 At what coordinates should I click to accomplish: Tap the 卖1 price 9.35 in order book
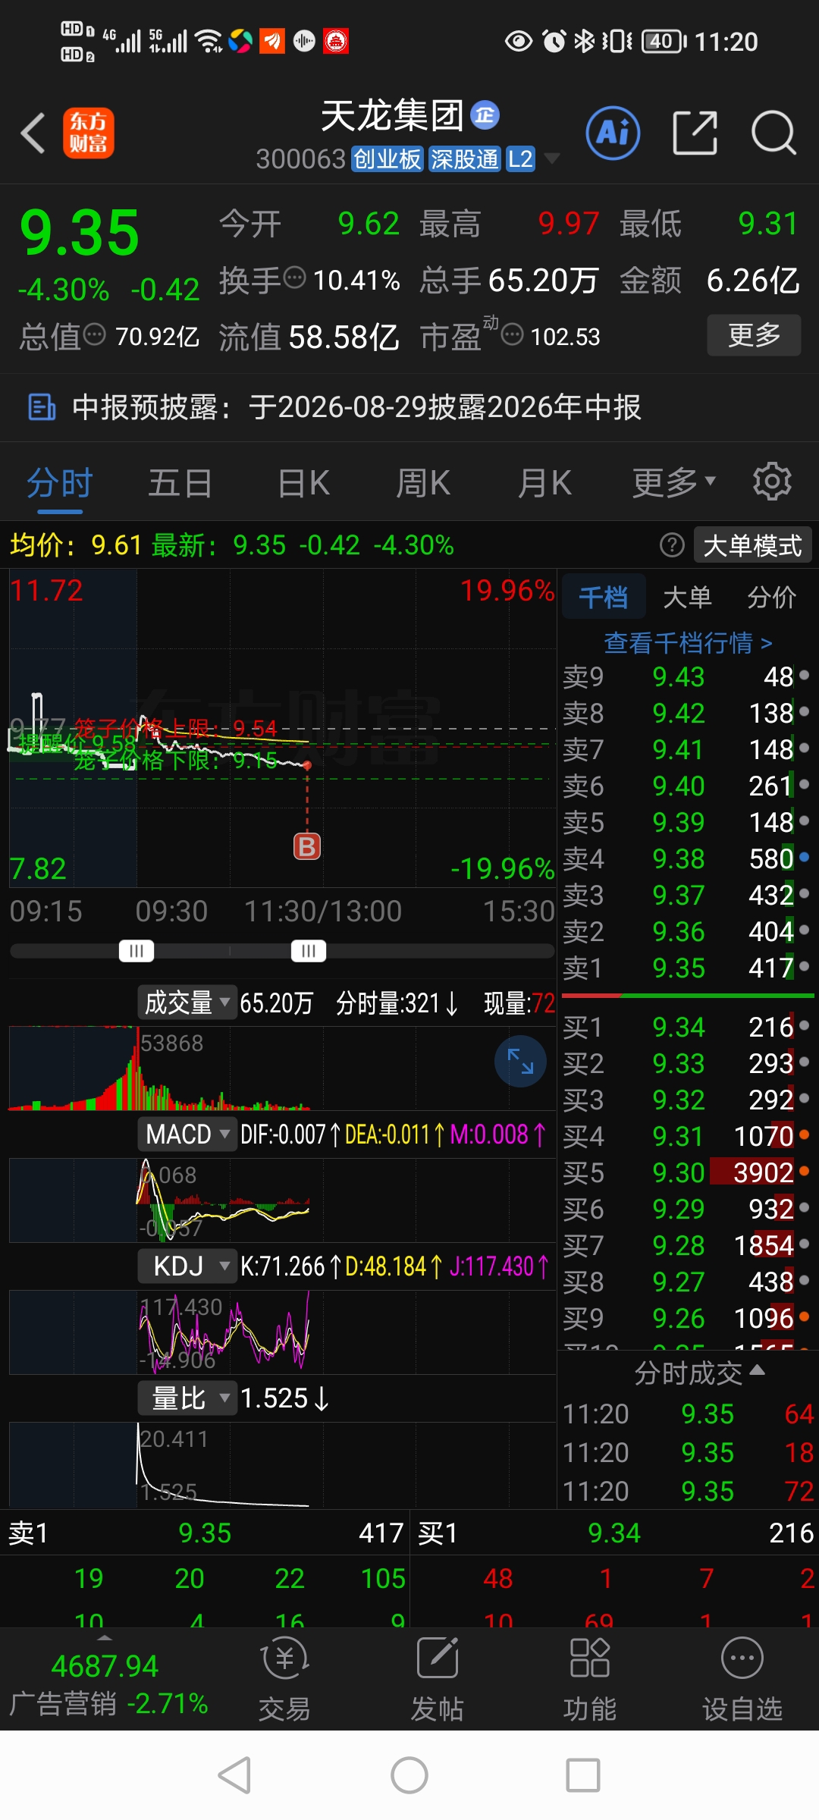[679, 968]
